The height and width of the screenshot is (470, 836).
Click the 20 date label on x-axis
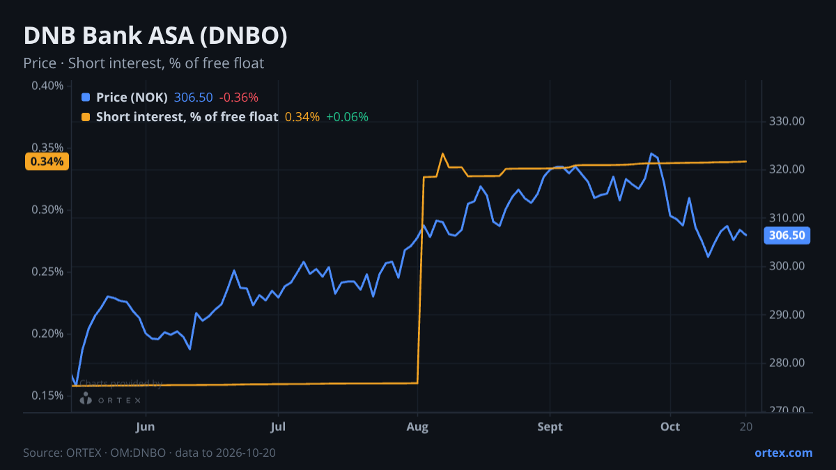745,425
